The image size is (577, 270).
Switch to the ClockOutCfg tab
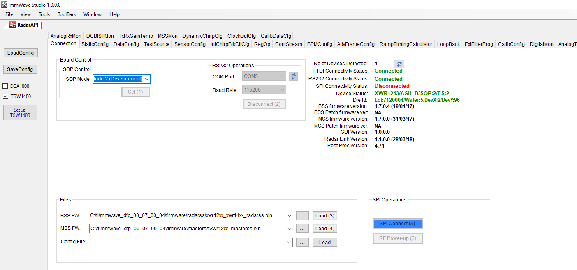[241, 36]
